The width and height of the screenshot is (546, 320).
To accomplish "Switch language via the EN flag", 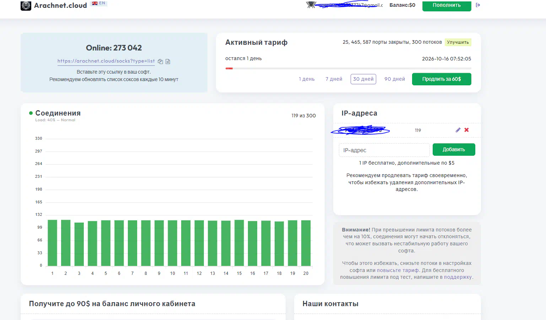I will coord(98,3).
